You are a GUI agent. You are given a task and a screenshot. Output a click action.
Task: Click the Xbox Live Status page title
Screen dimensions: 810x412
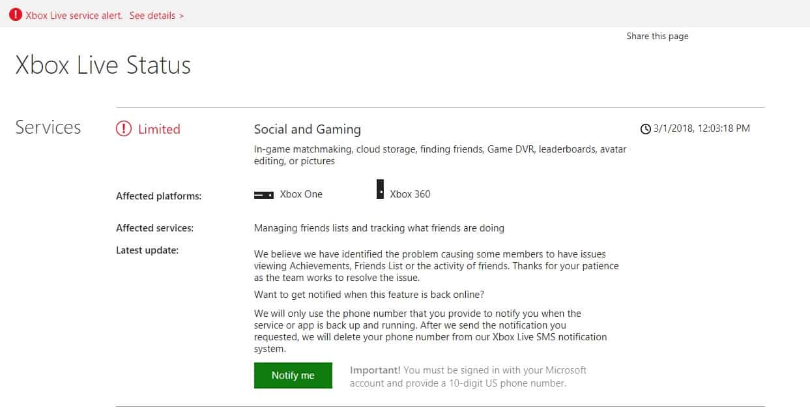tap(103, 65)
